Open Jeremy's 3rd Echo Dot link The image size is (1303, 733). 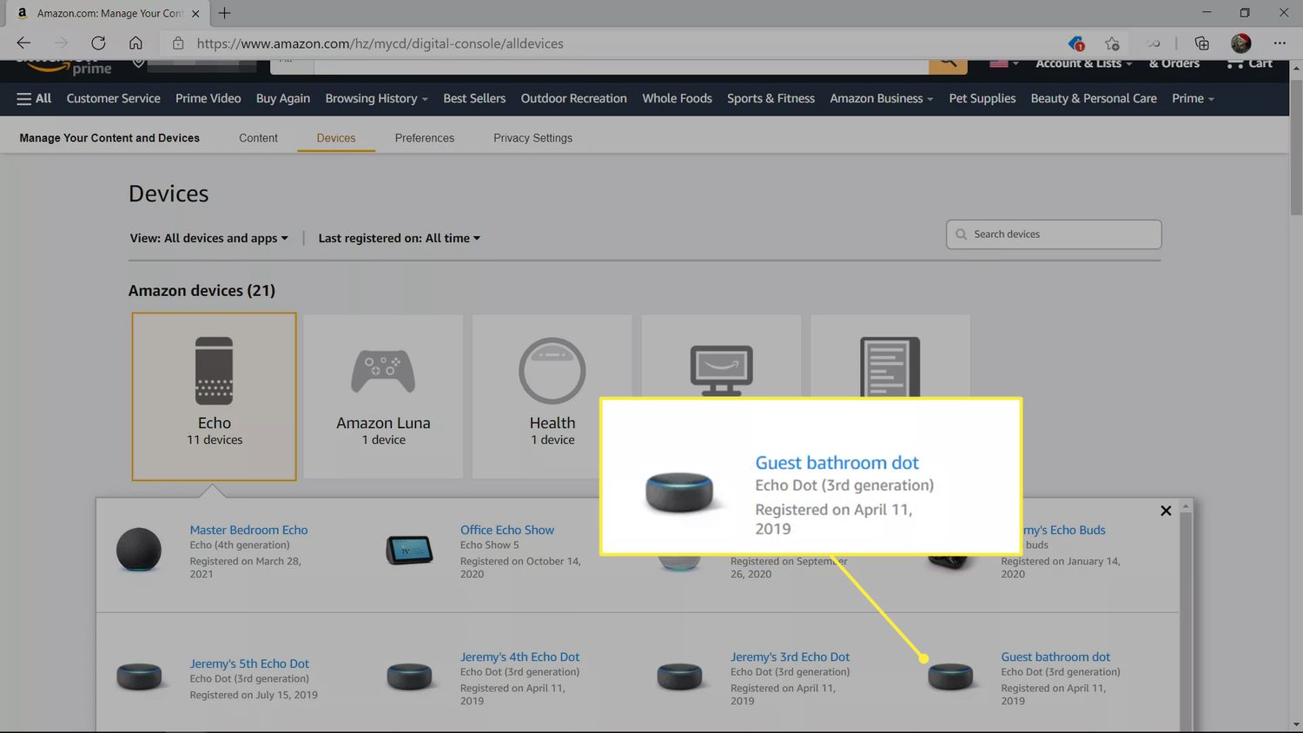pos(790,657)
